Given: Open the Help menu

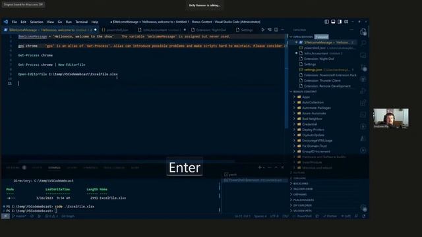Looking at the screenshot, I should (95, 22).
